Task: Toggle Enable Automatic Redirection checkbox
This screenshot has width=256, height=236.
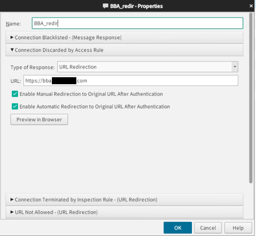Action: click(15, 106)
